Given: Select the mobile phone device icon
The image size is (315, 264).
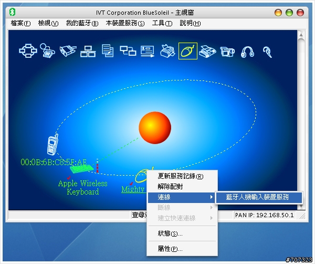Looking at the screenshot, I should pos(52,145).
